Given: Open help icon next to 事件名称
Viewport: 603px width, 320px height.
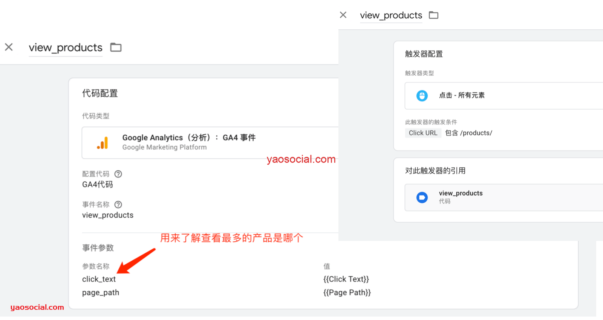Looking at the screenshot, I should pos(118,205).
